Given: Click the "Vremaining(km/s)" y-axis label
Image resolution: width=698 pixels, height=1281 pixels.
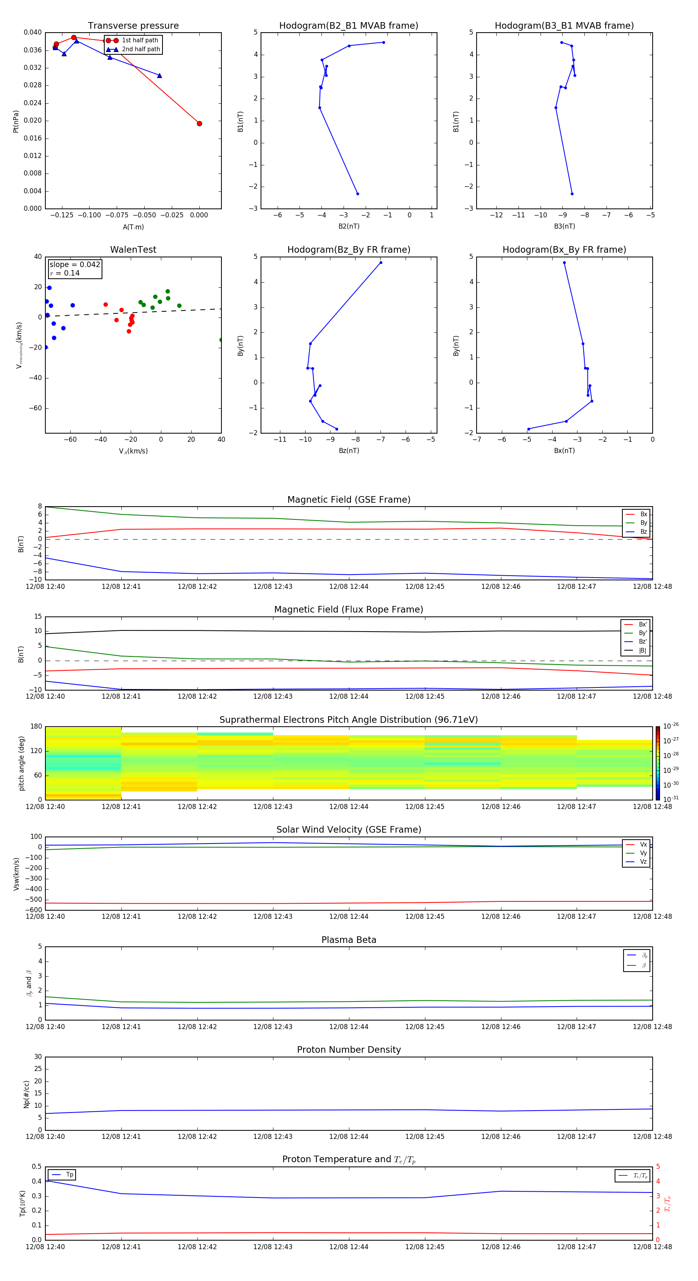Looking at the screenshot, I should click(19, 345).
